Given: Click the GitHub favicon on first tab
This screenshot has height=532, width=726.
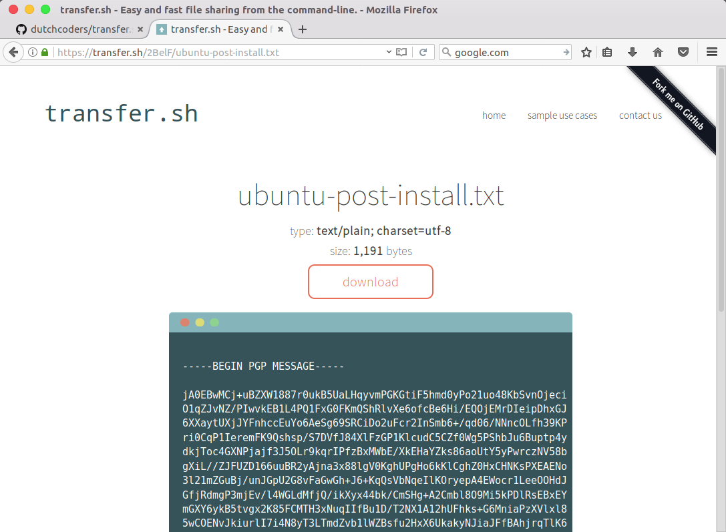Looking at the screenshot, I should click(21, 29).
